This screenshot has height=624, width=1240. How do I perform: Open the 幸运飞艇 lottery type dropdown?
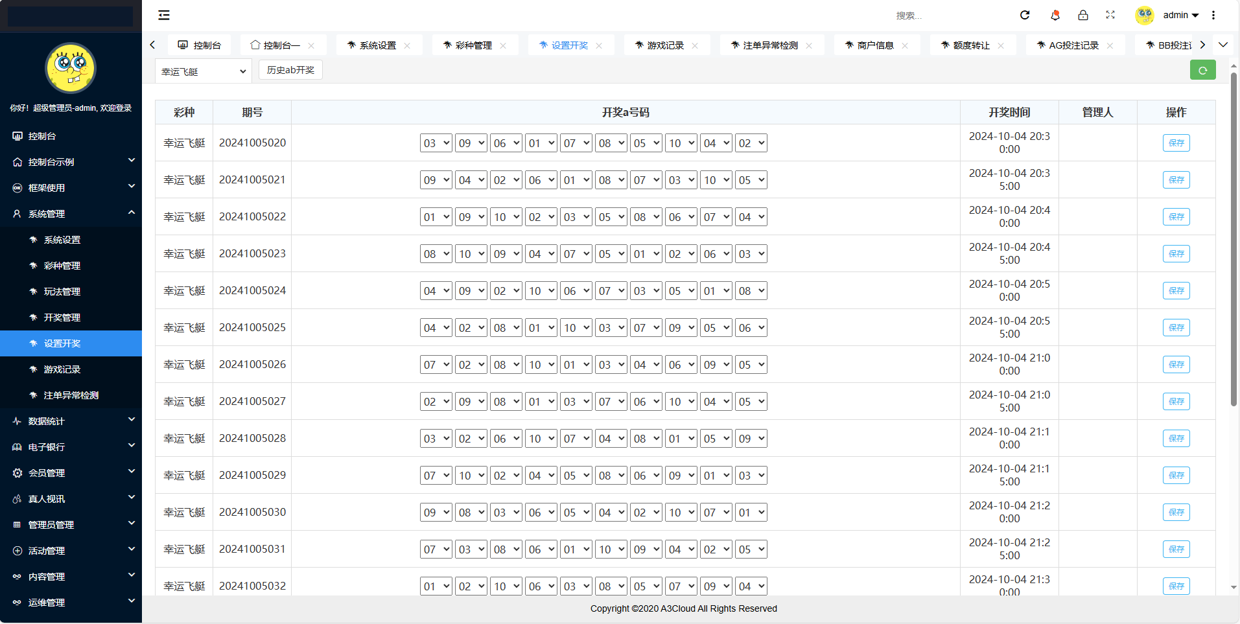point(204,71)
